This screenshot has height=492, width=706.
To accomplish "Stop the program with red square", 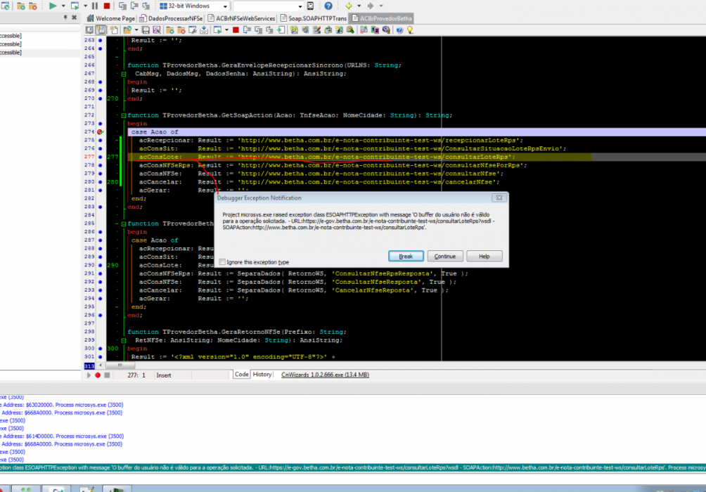I will pos(107,6).
